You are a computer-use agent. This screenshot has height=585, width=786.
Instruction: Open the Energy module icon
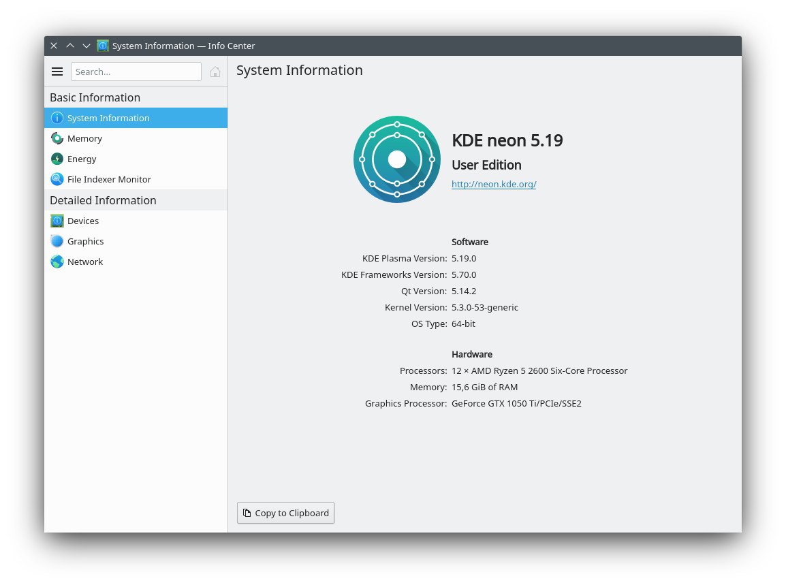[57, 159]
